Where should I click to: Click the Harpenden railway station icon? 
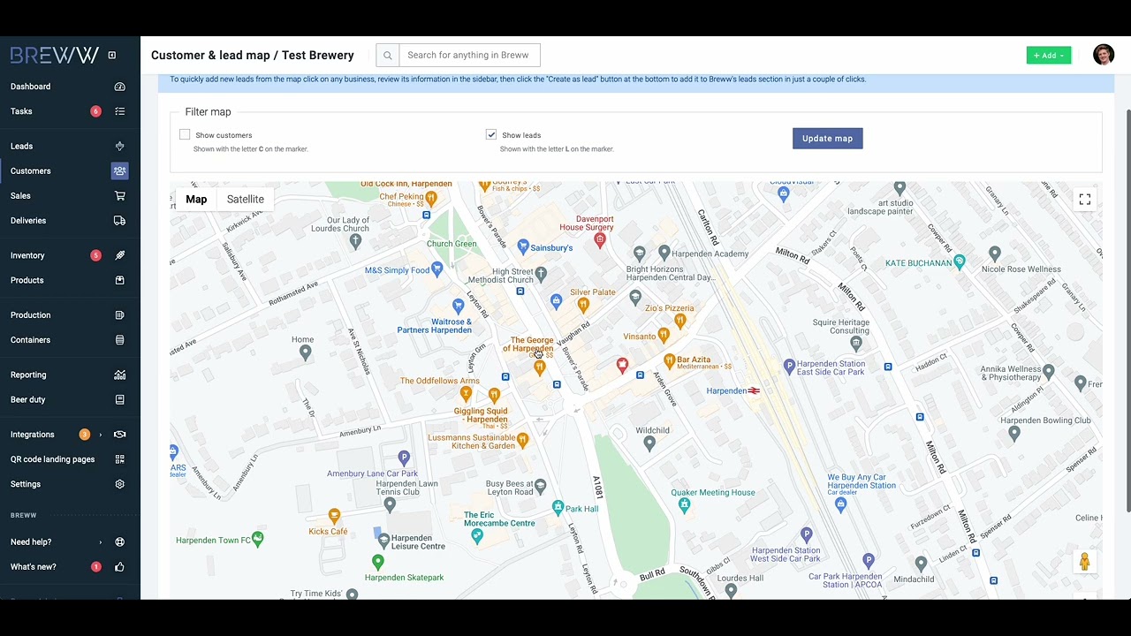click(x=754, y=390)
